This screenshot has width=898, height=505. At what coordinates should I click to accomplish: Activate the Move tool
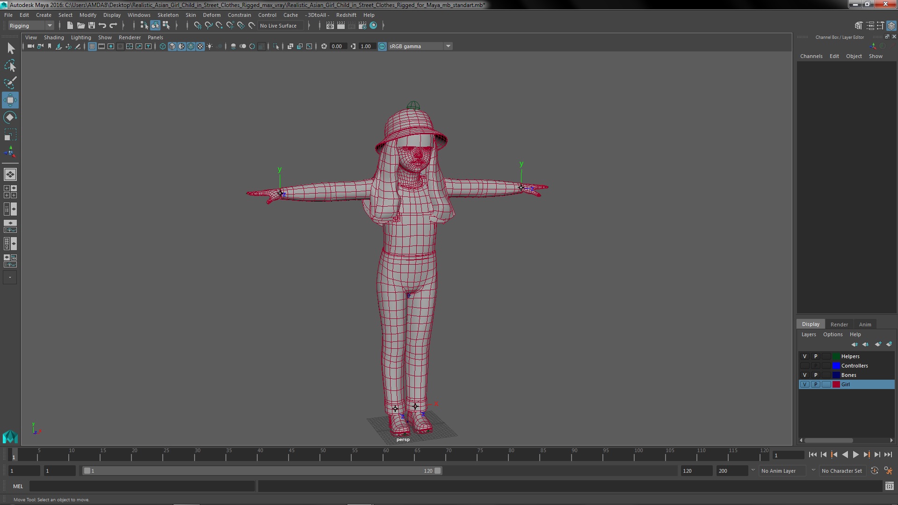pos(10,100)
